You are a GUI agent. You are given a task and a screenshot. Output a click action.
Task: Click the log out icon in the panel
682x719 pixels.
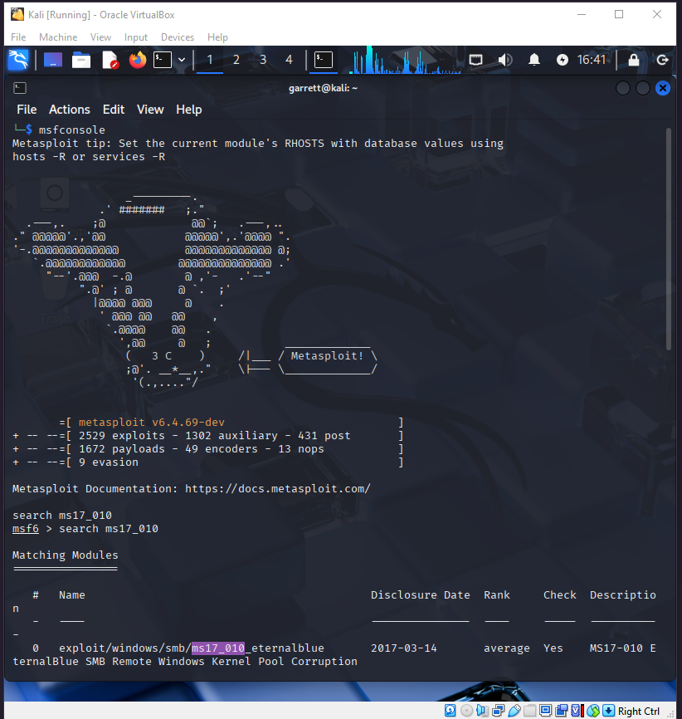[662, 60]
